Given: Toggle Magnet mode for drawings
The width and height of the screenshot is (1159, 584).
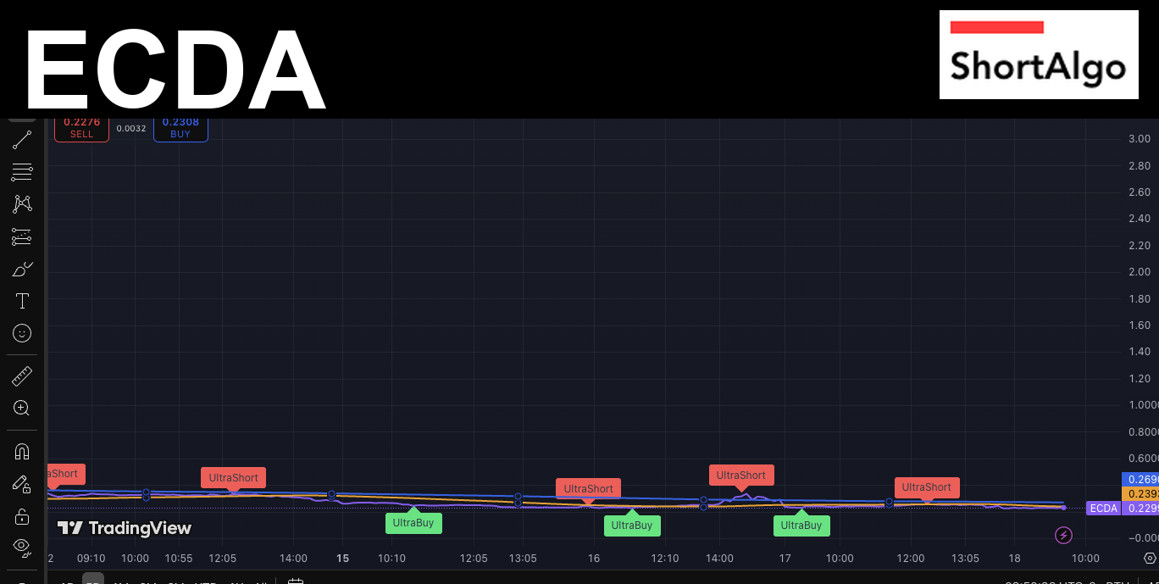Looking at the screenshot, I should [22, 452].
